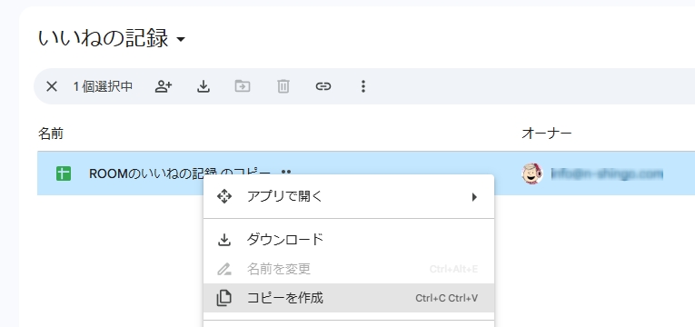Click the owner avatar picture
Viewport: 695px width, 327px height.
tap(532, 173)
